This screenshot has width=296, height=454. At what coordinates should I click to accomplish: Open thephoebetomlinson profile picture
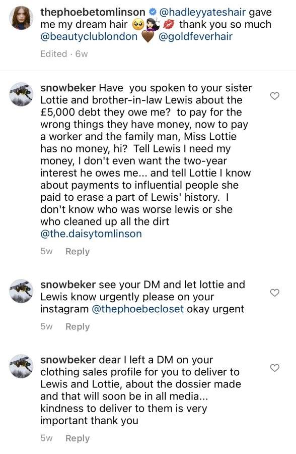(x=21, y=18)
